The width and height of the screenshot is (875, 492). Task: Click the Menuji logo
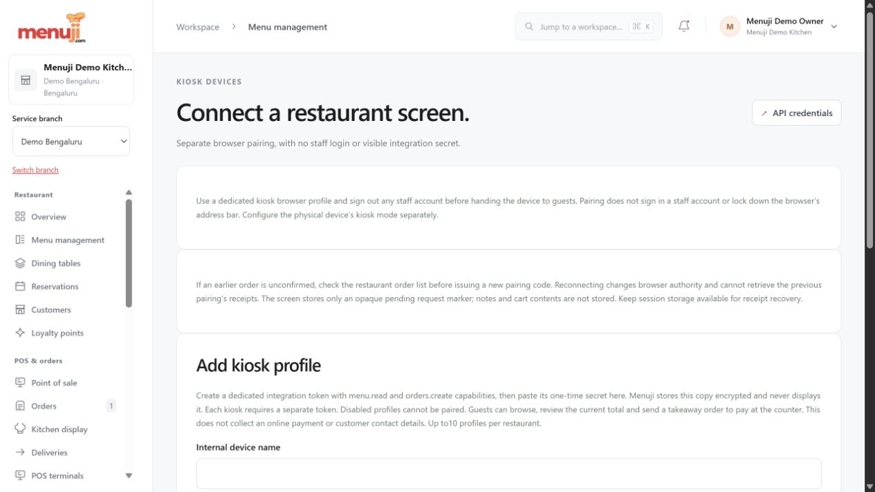[x=52, y=28]
